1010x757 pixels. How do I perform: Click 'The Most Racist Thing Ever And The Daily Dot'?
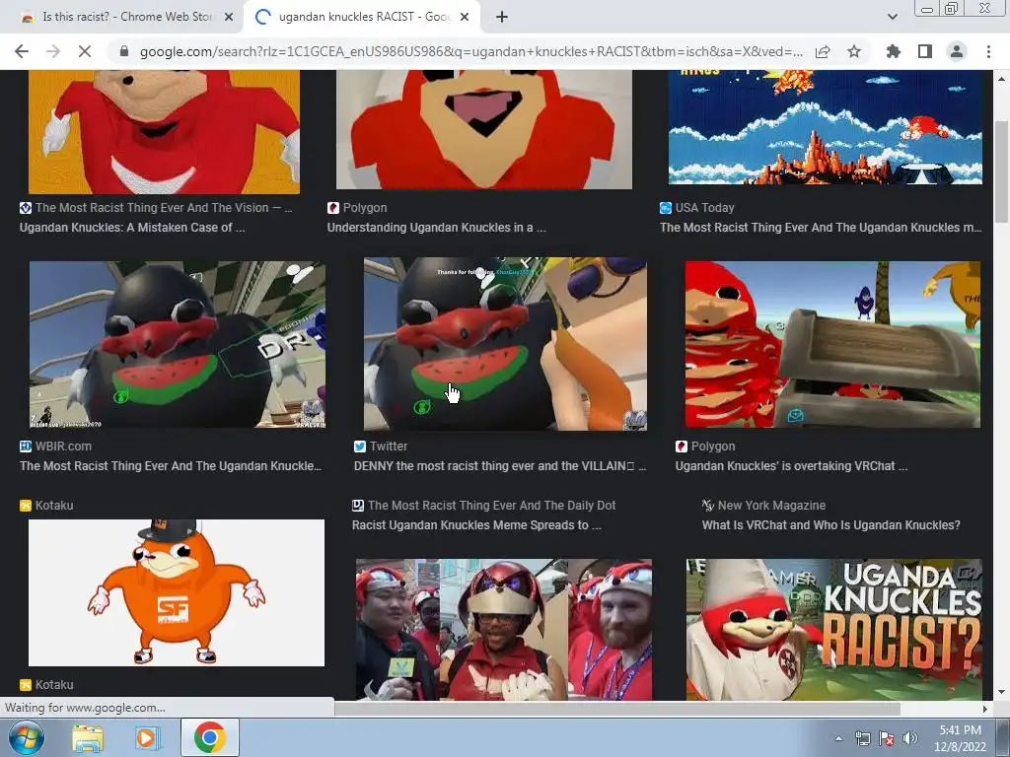click(491, 506)
